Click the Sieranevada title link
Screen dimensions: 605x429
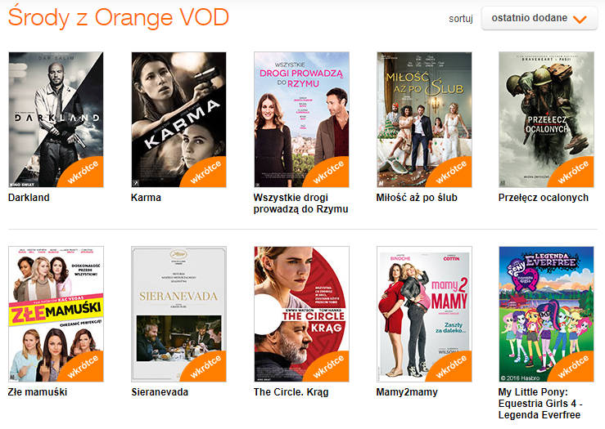160,392
